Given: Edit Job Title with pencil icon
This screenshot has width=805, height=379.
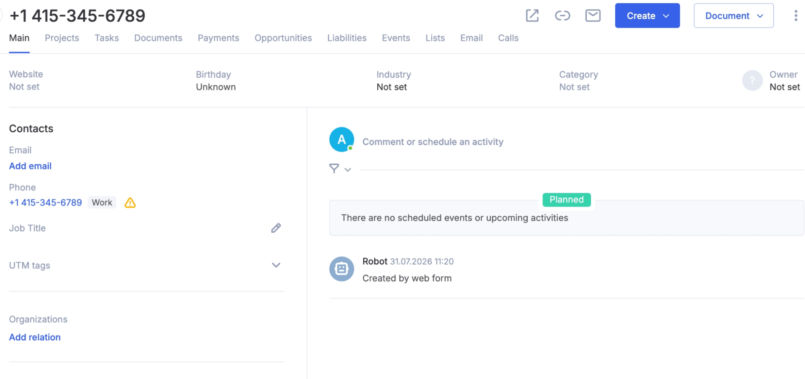Looking at the screenshot, I should point(276,228).
